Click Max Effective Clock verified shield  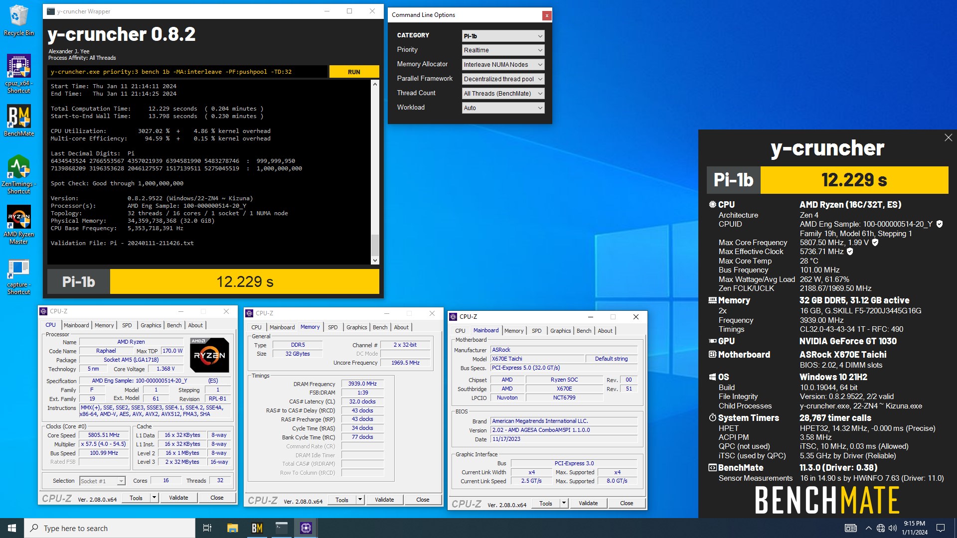point(850,252)
